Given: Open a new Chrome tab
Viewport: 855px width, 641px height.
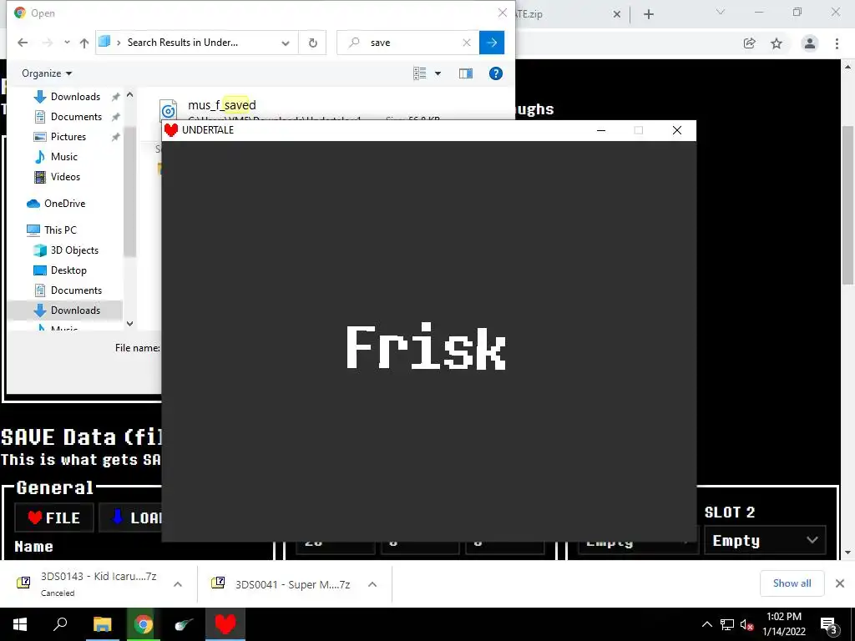Looking at the screenshot, I should (648, 14).
